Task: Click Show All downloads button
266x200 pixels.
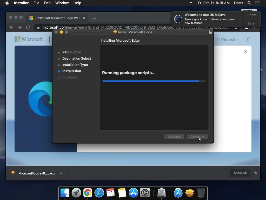Action: 240,173
